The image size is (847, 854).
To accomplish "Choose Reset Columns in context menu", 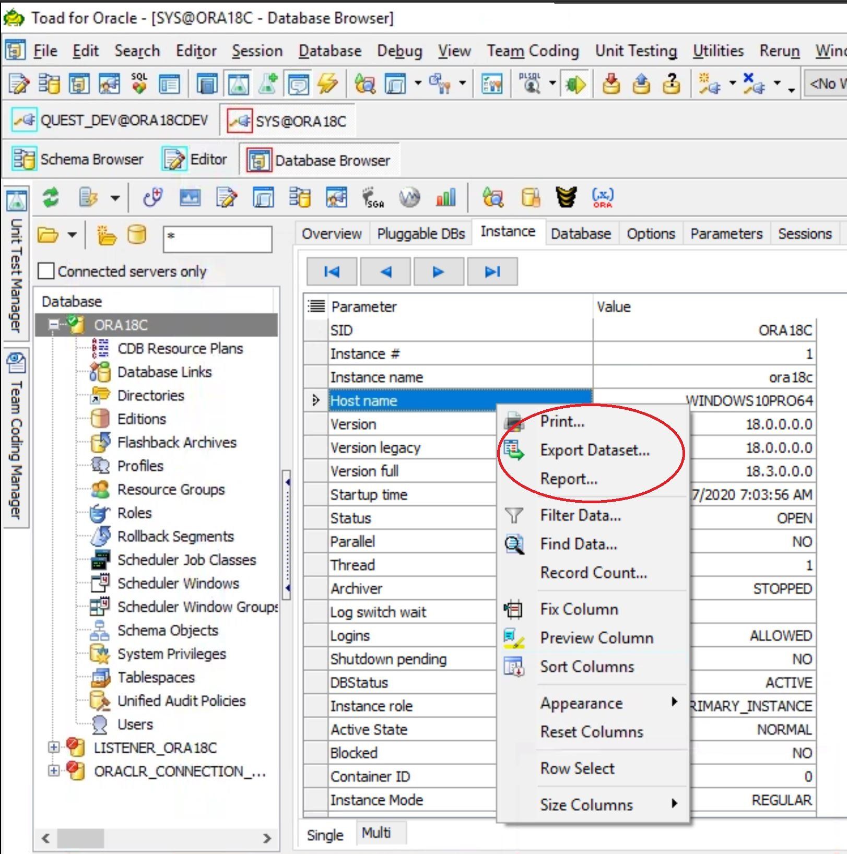I will pyautogui.click(x=592, y=732).
